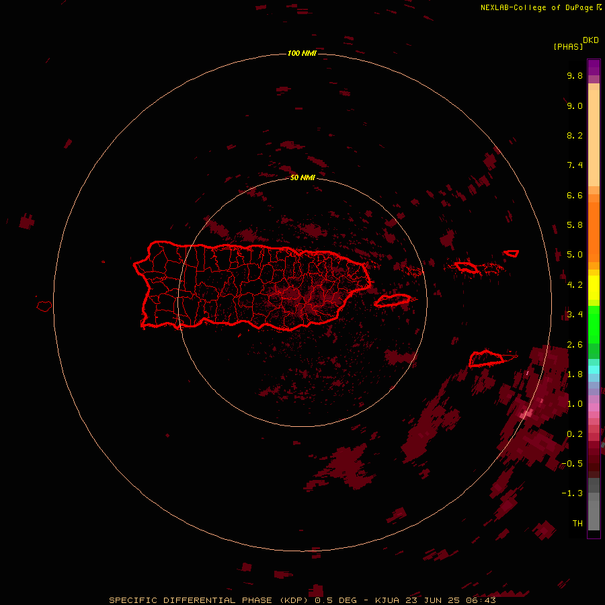Screen dimensions: 605x605
Task: Click the DKD label above the color scale
Action: (591, 40)
